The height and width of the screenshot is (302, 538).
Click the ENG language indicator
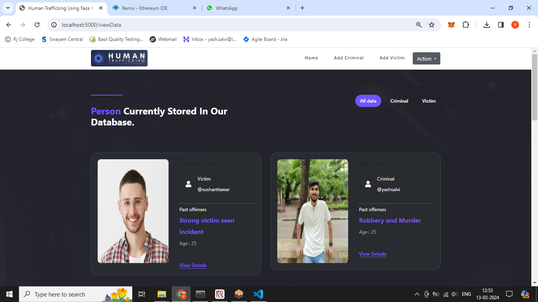tap(466, 294)
